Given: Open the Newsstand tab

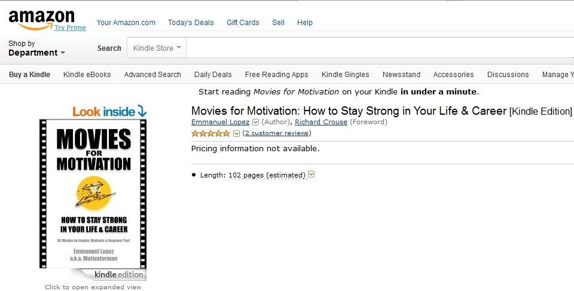Looking at the screenshot, I should pyautogui.click(x=401, y=75).
